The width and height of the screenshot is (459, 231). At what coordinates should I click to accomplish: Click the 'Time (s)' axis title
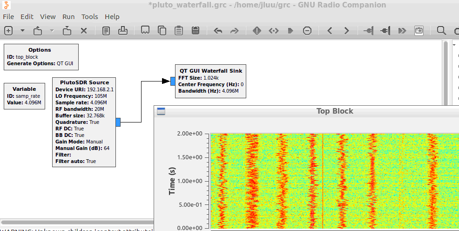pos(172,181)
